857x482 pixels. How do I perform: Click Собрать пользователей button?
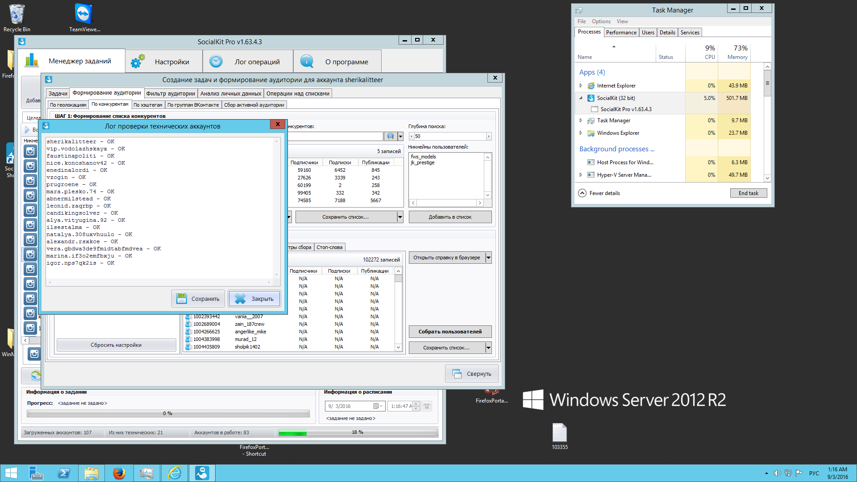(x=450, y=332)
